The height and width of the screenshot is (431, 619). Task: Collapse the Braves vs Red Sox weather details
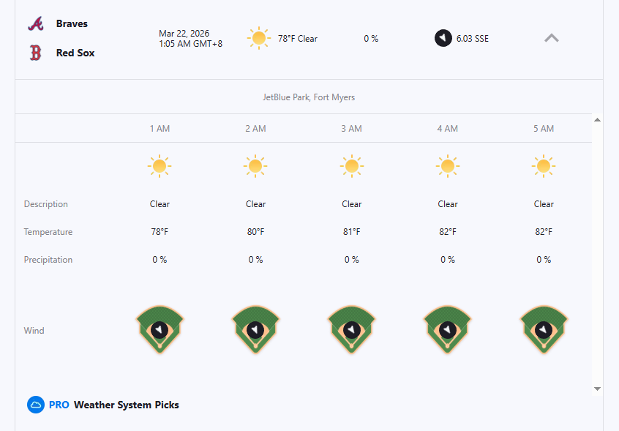click(552, 38)
